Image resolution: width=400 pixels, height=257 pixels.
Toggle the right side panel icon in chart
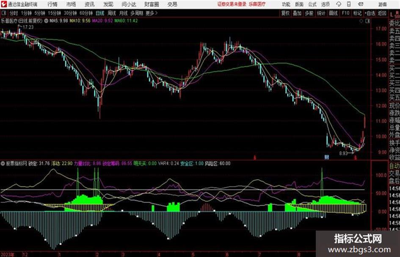pyautogui.click(x=367, y=21)
